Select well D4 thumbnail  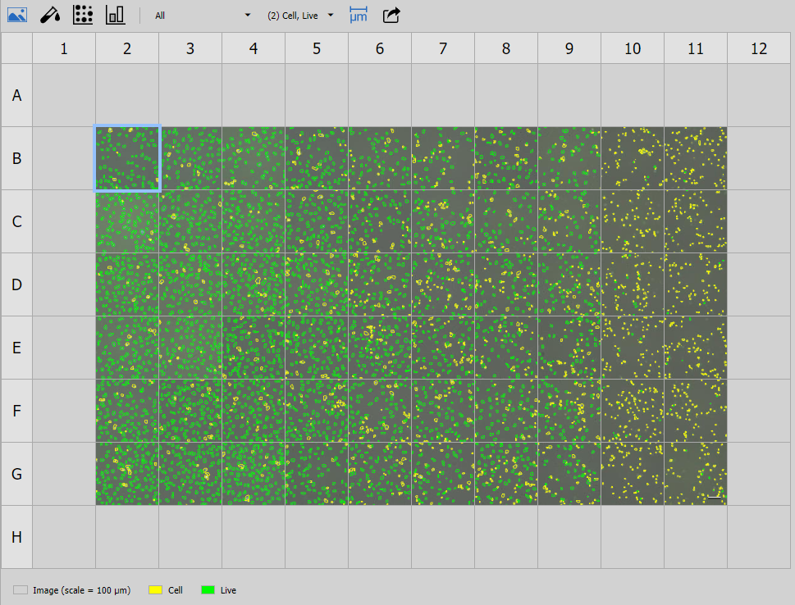[254, 284]
